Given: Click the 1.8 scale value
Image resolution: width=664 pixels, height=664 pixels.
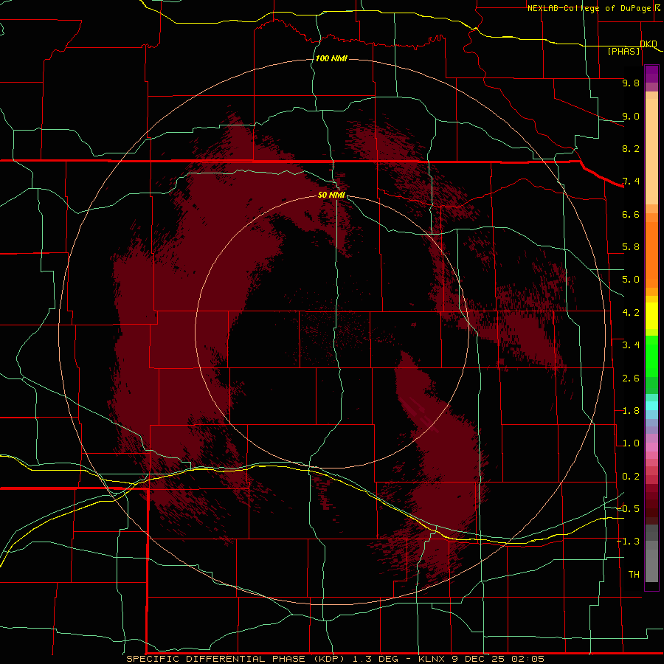Looking at the screenshot, I should [x=631, y=411].
